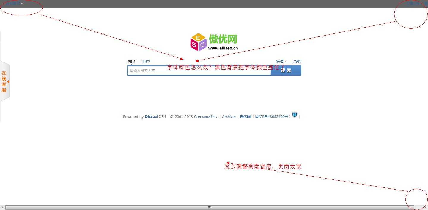Screen dimensions: 428x210
Task: Switch to the 用户 search tab
Action: [146, 62]
